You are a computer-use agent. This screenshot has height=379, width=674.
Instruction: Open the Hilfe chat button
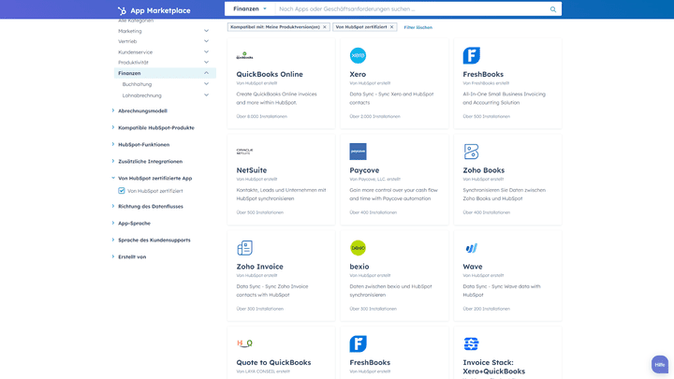pyautogui.click(x=660, y=364)
